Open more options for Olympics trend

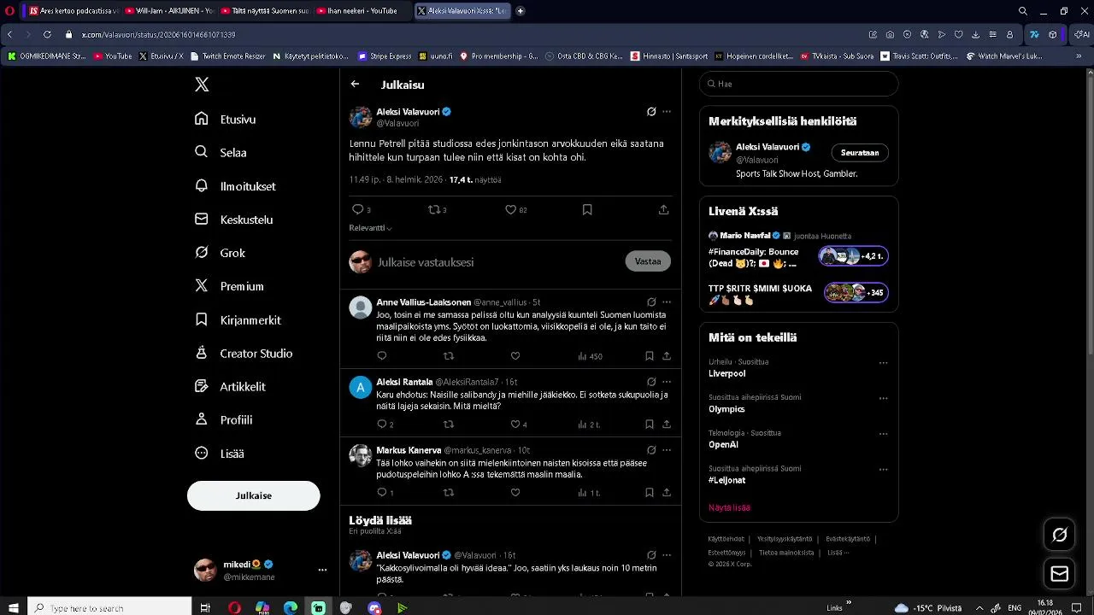[x=884, y=398]
